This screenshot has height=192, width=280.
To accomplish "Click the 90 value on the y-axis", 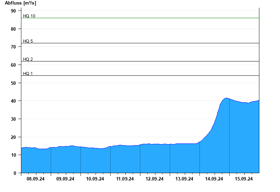I will click(x=14, y=11).
